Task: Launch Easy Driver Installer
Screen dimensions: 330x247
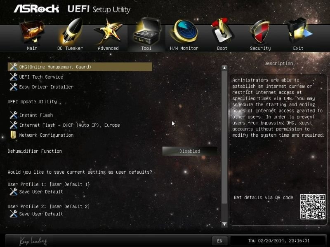Action: (x=46, y=87)
